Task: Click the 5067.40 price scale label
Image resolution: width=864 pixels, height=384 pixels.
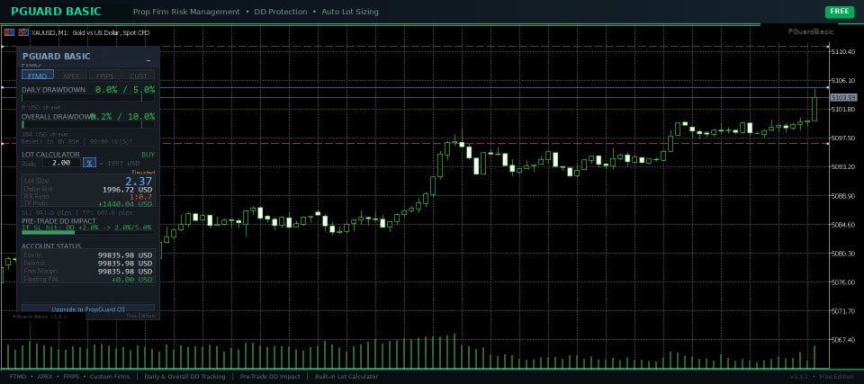Action: click(x=843, y=340)
